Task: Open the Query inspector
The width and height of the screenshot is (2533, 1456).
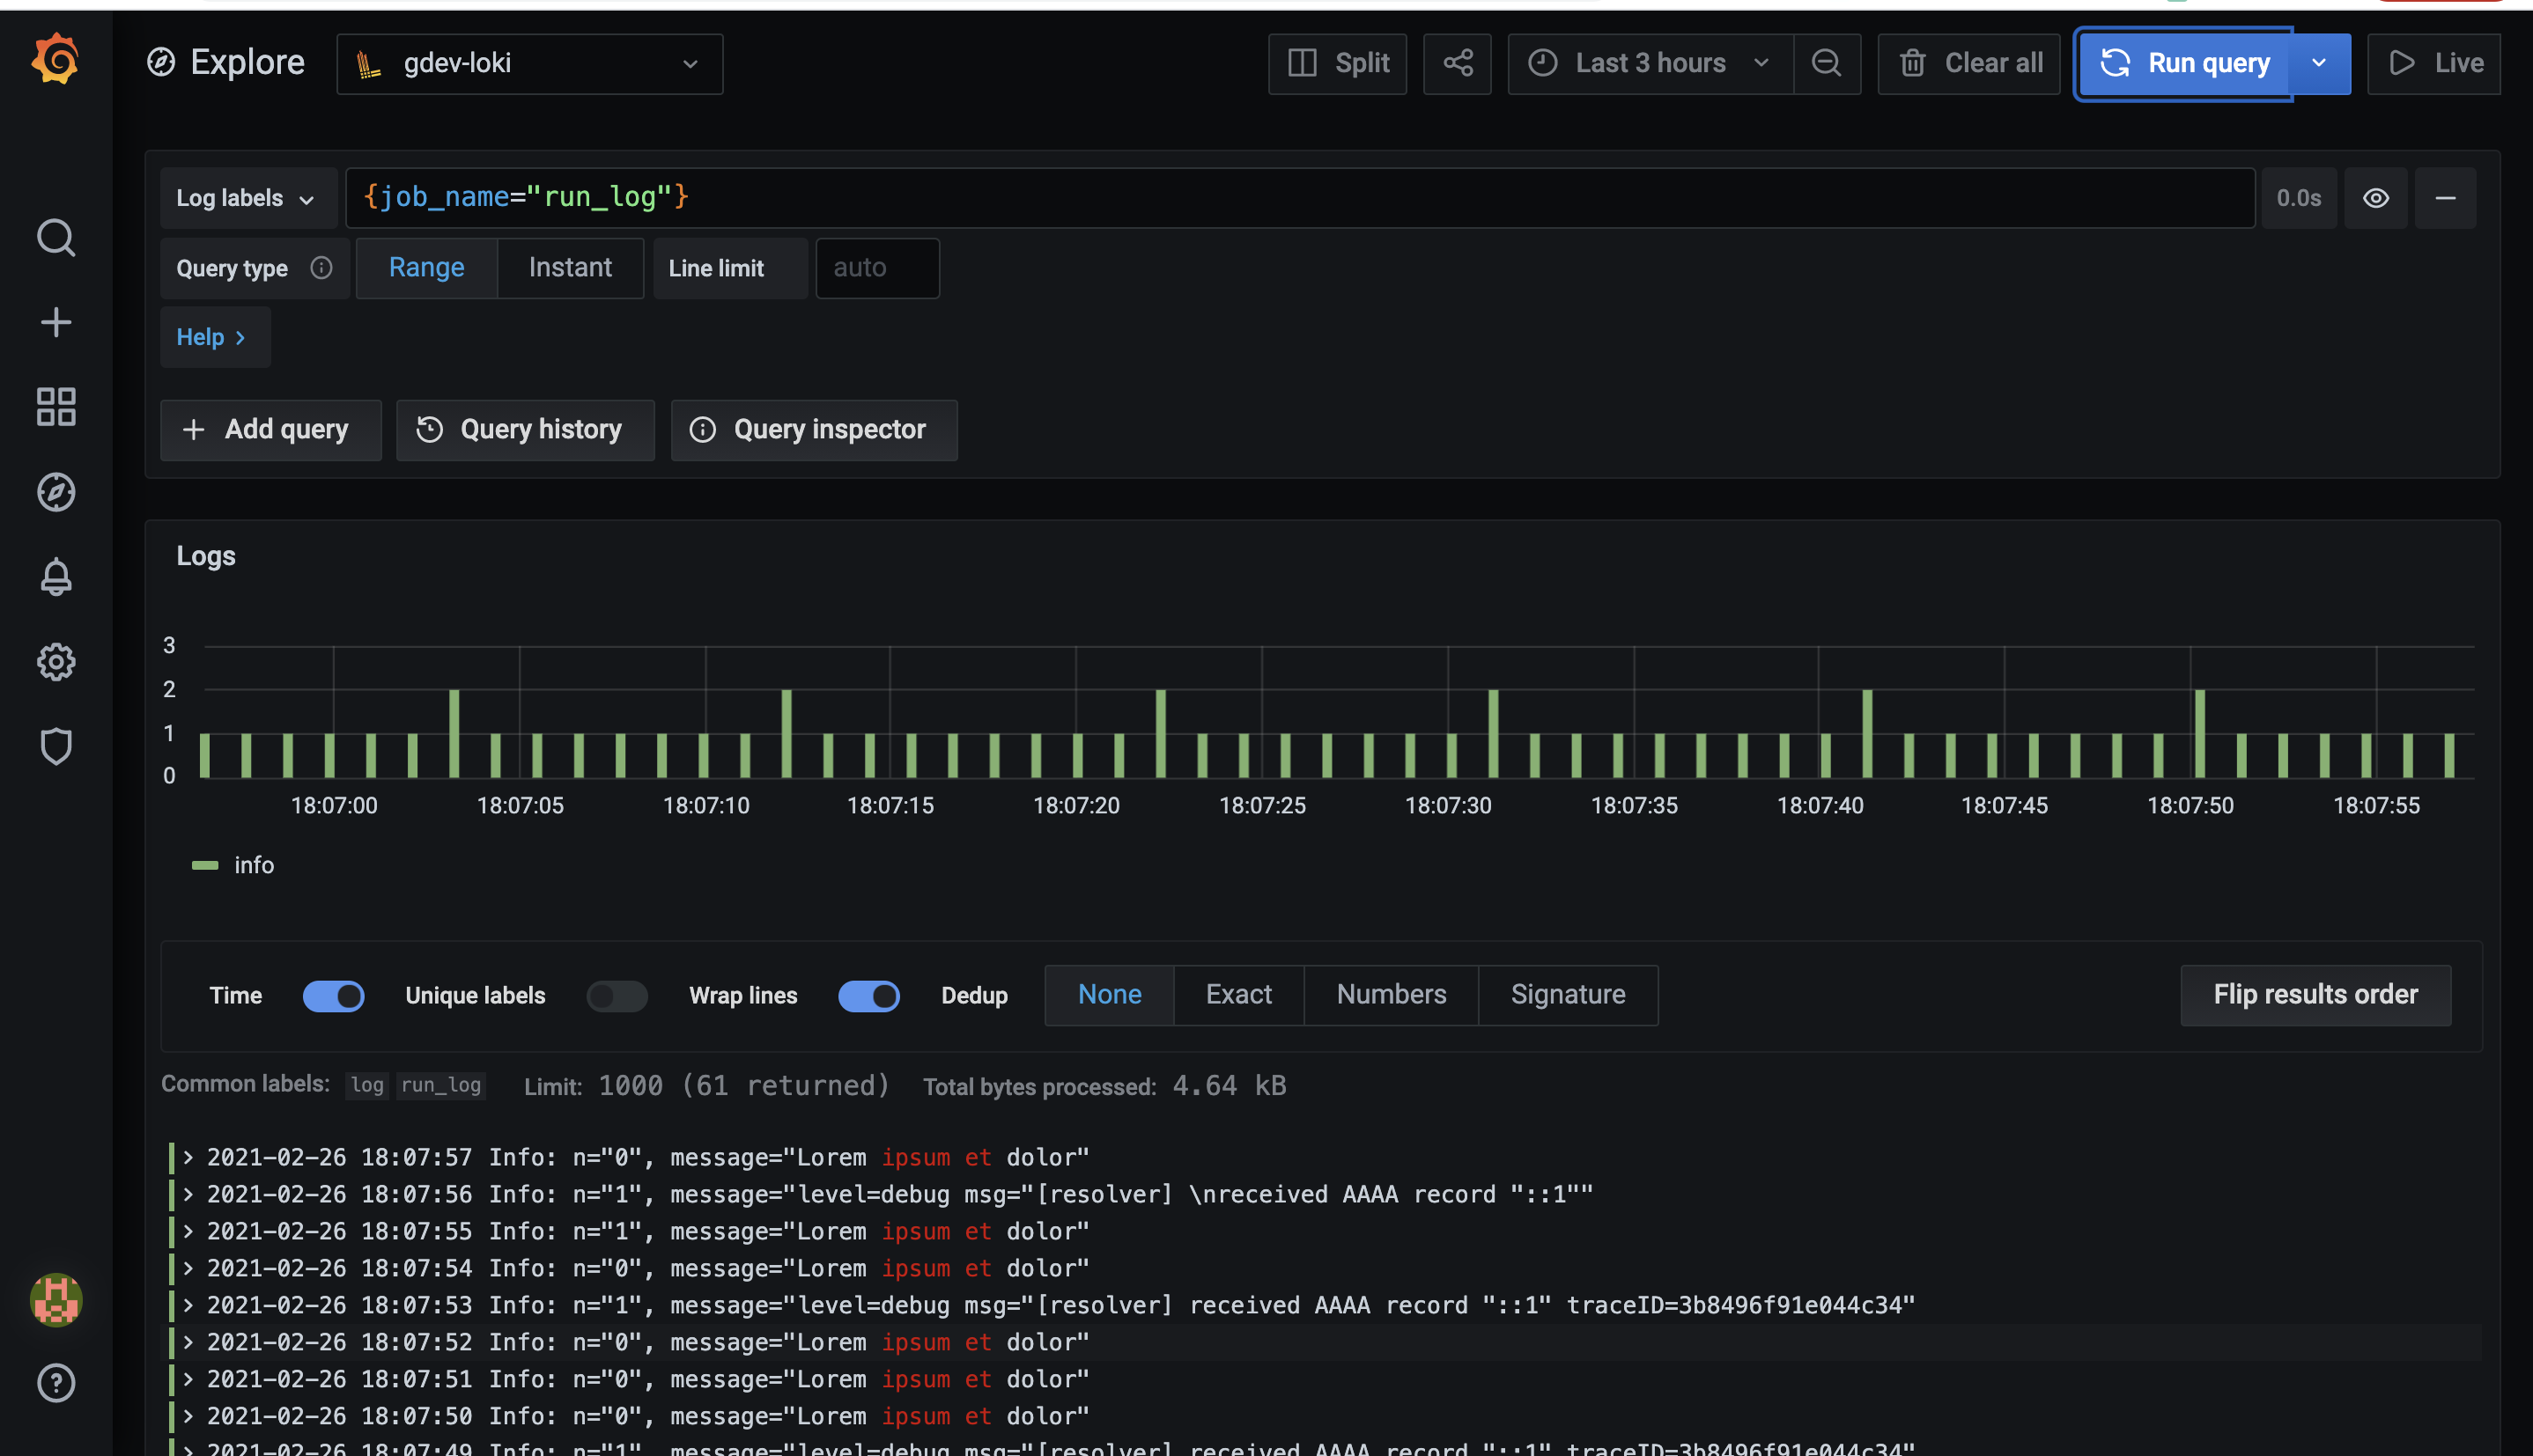Action: pos(813,429)
